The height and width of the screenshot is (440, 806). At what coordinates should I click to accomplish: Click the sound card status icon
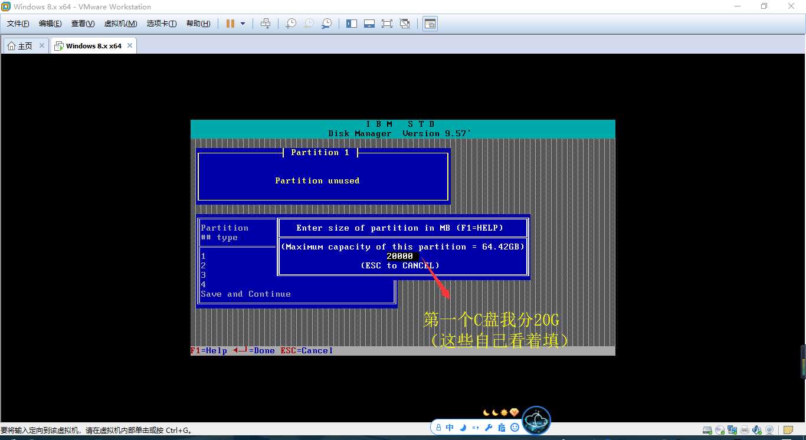coord(757,430)
